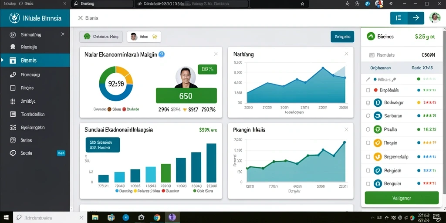Click the yellow segment of the donut chart

point(126,73)
